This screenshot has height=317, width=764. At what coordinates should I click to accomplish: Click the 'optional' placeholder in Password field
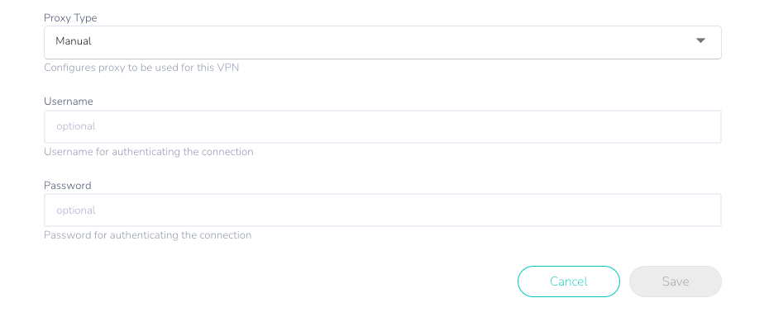pos(76,211)
